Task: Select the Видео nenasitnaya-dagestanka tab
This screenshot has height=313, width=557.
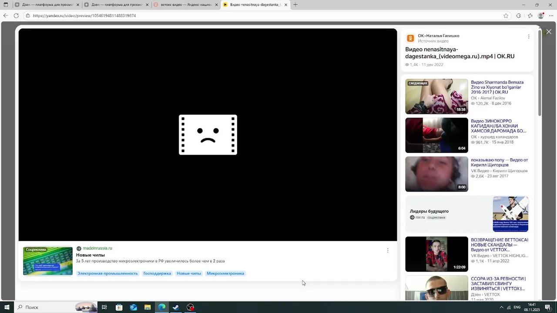Action: click(x=255, y=5)
